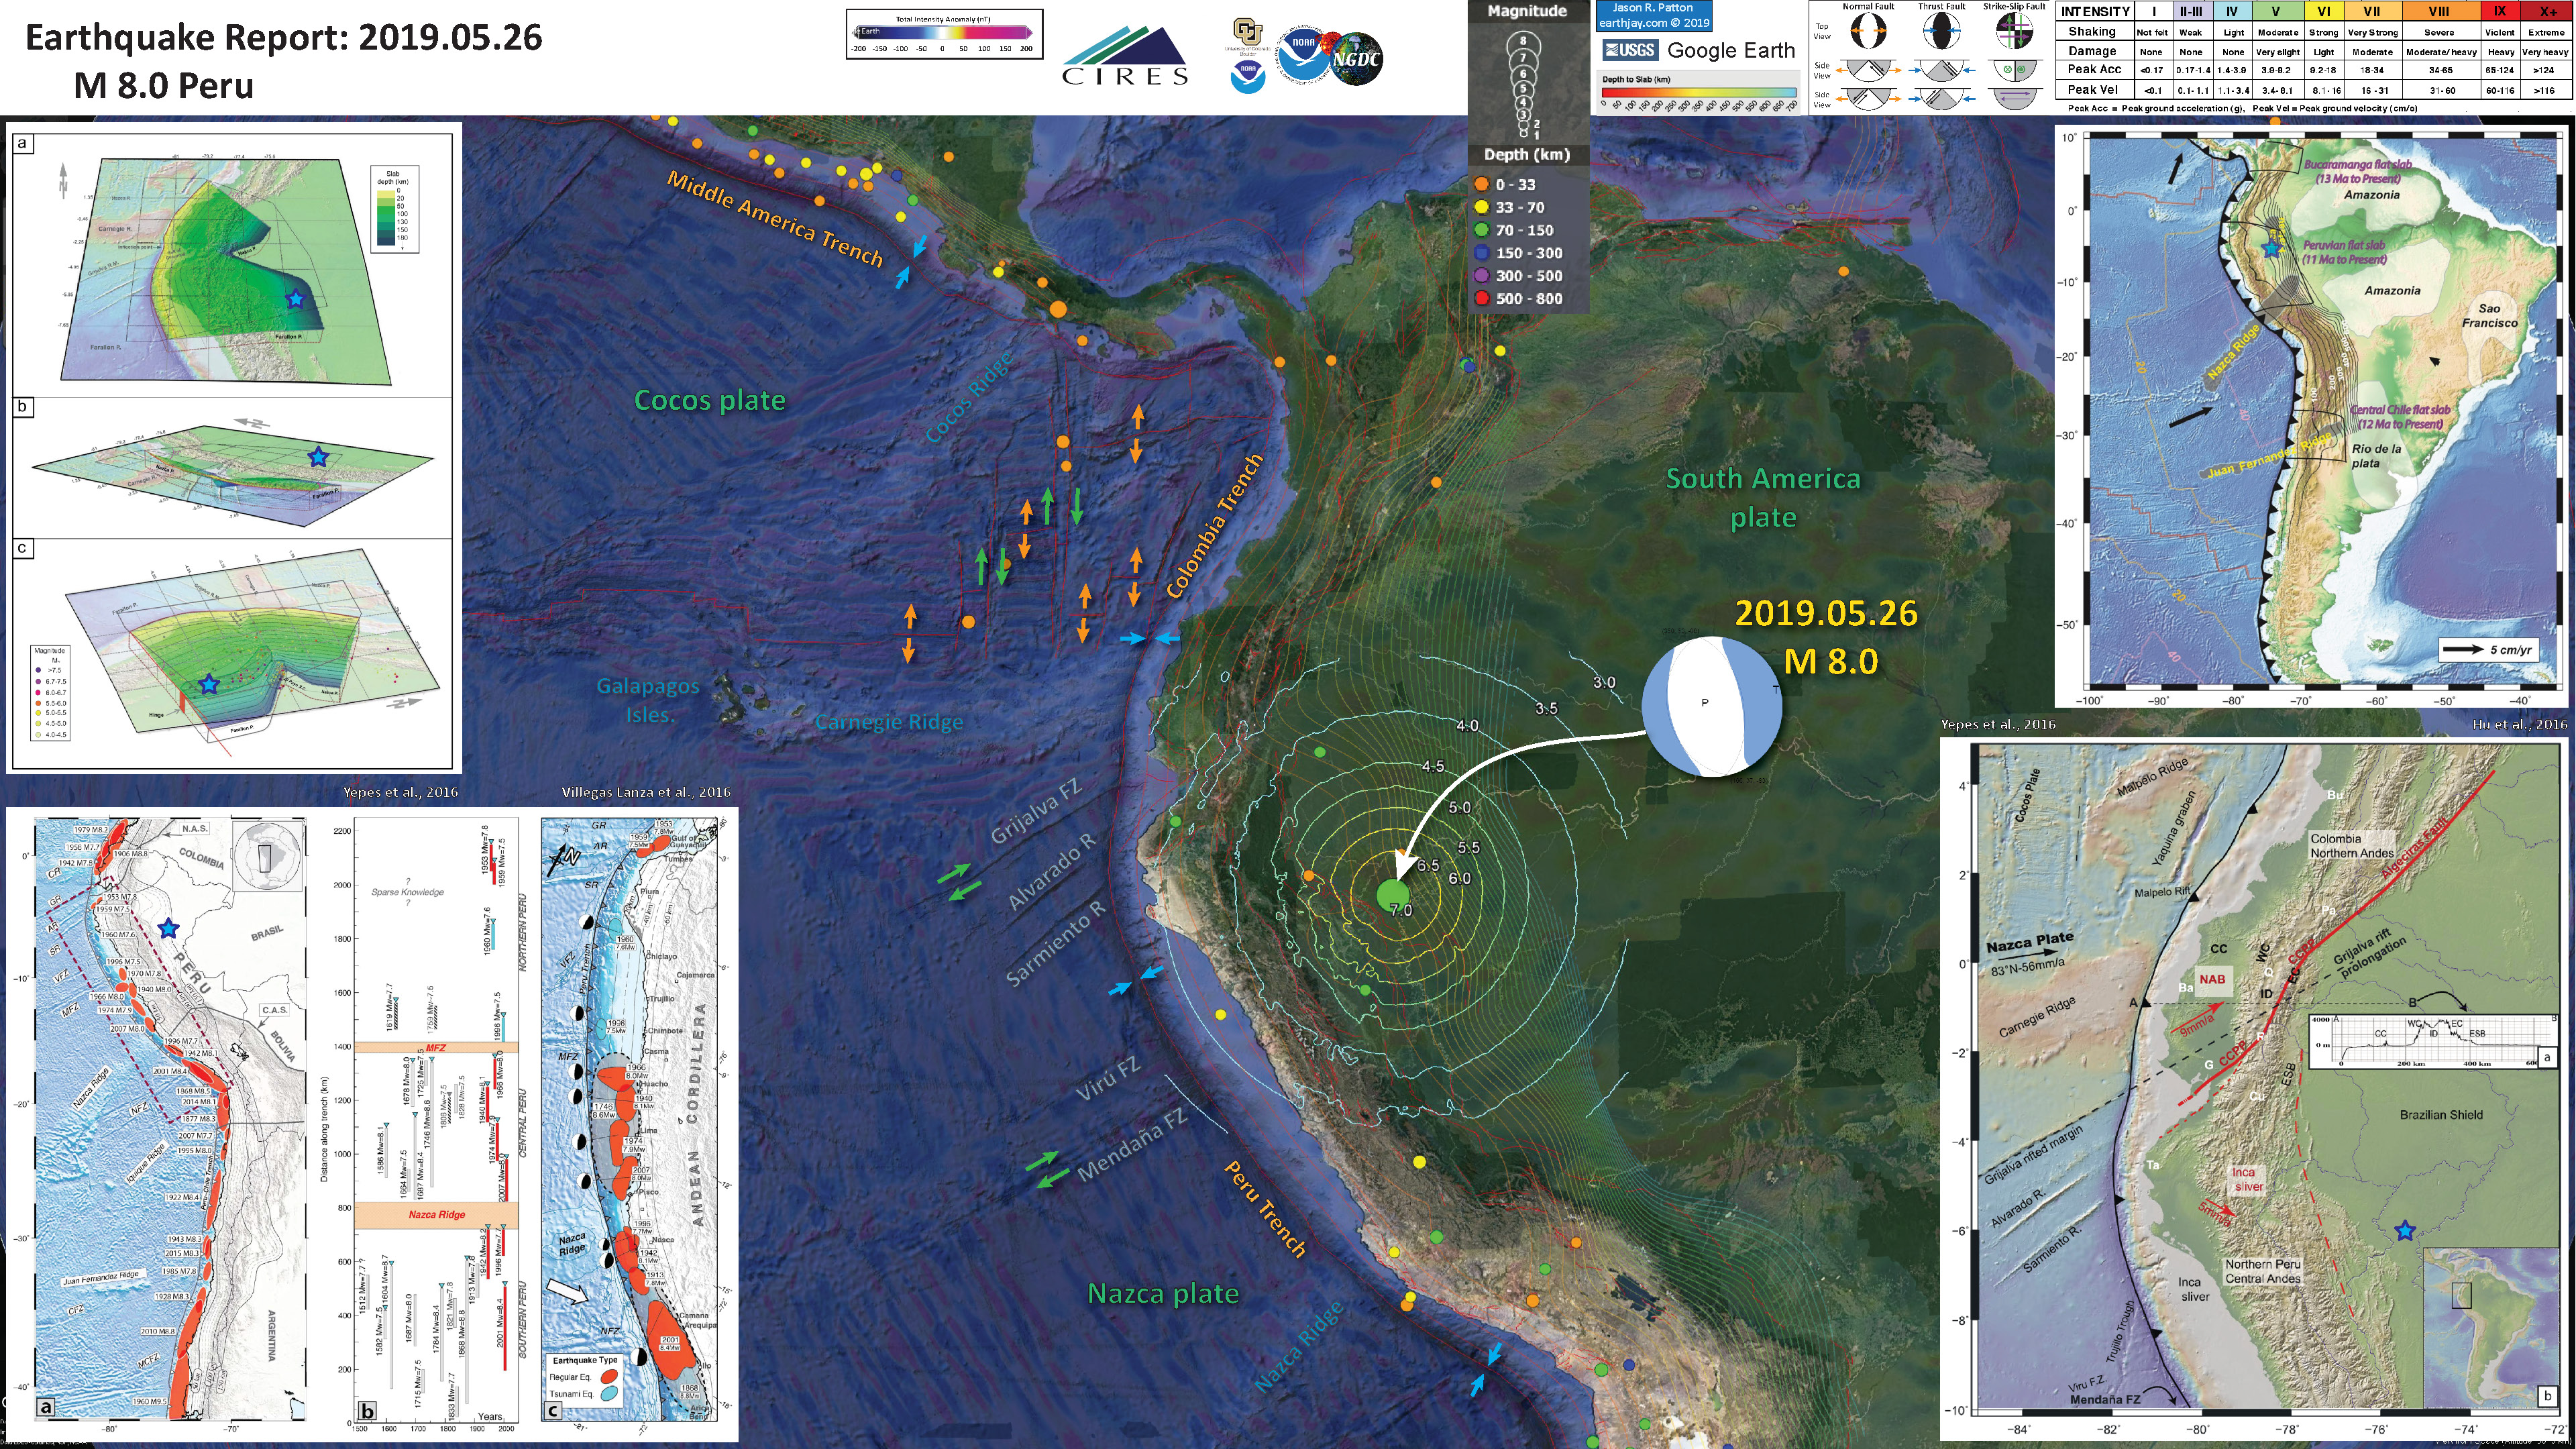Click the slab depth 3D inset panel a
The image size is (2576, 1449).
coord(232,265)
